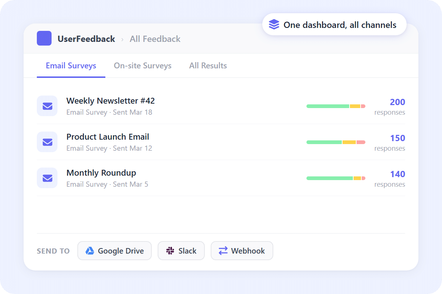
Task: Send results to Google Drive
Action: pos(115,251)
